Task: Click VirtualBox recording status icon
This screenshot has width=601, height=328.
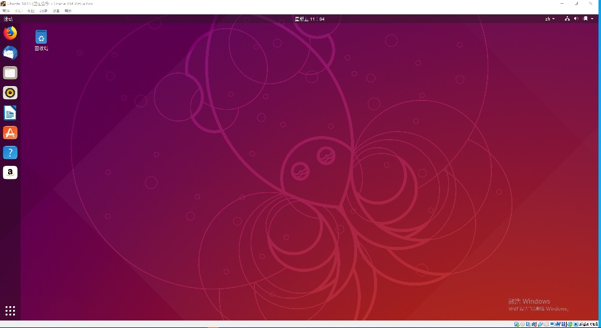Action: coord(558,324)
